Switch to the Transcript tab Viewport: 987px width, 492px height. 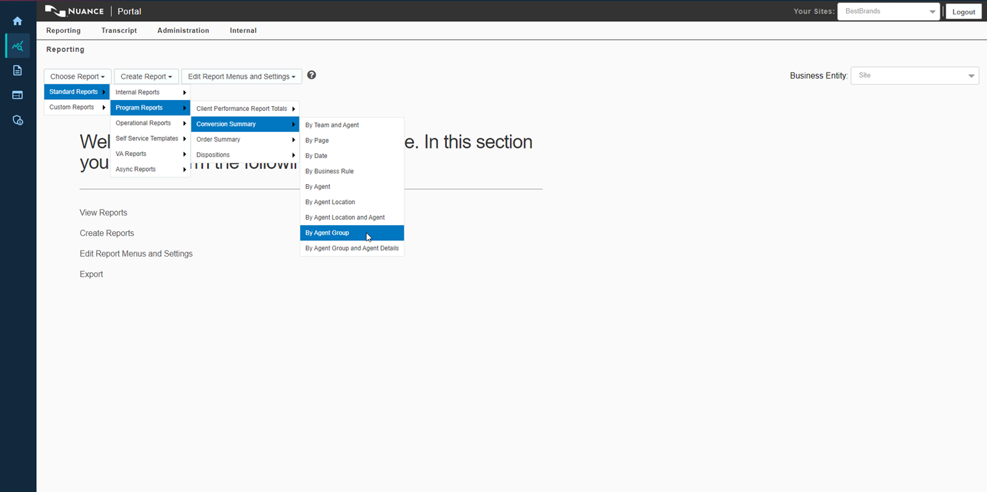[119, 31]
